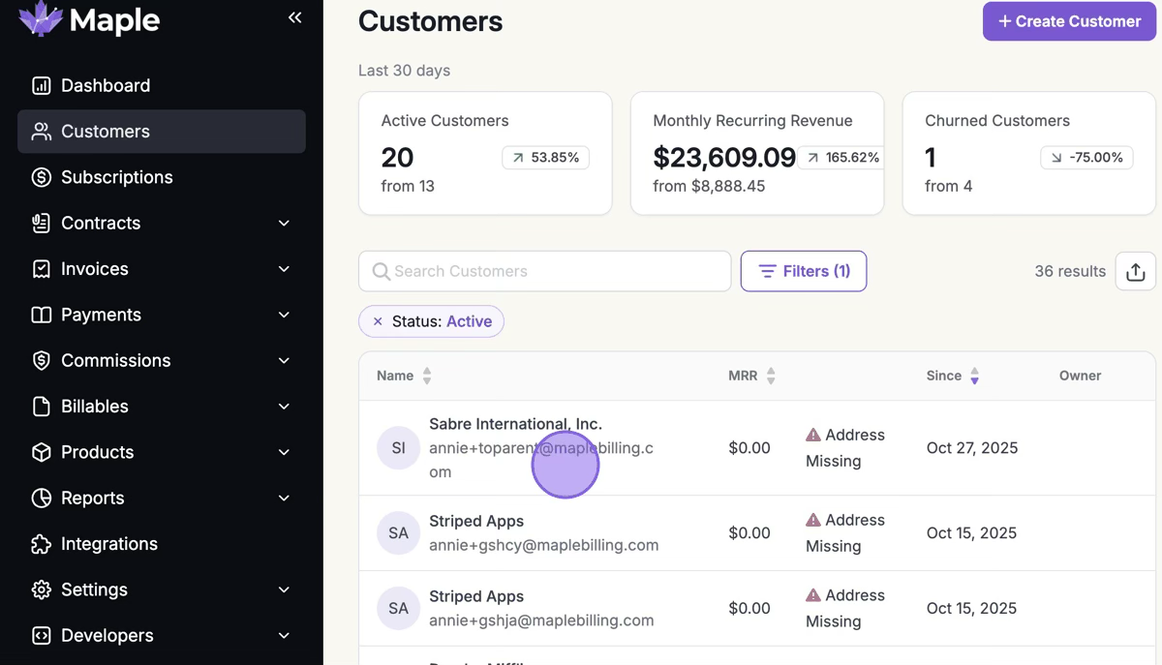This screenshot has height=665, width=1162.
Task: Expand the Developers menu chevron
Action: pyautogui.click(x=284, y=636)
